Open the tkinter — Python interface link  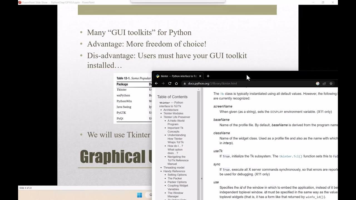point(171,104)
